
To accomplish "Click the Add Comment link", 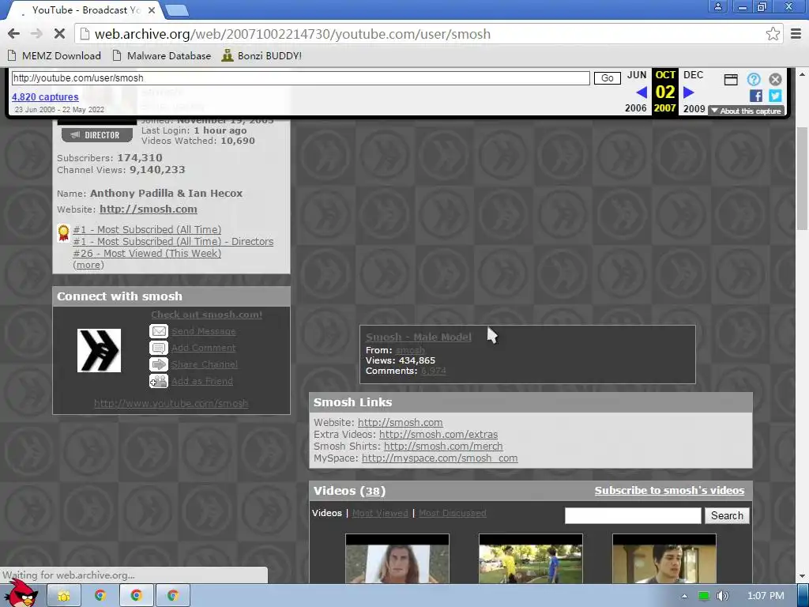I will click(x=203, y=348).
